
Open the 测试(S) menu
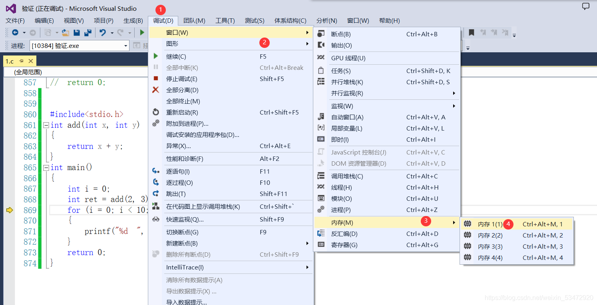(255, 21)
